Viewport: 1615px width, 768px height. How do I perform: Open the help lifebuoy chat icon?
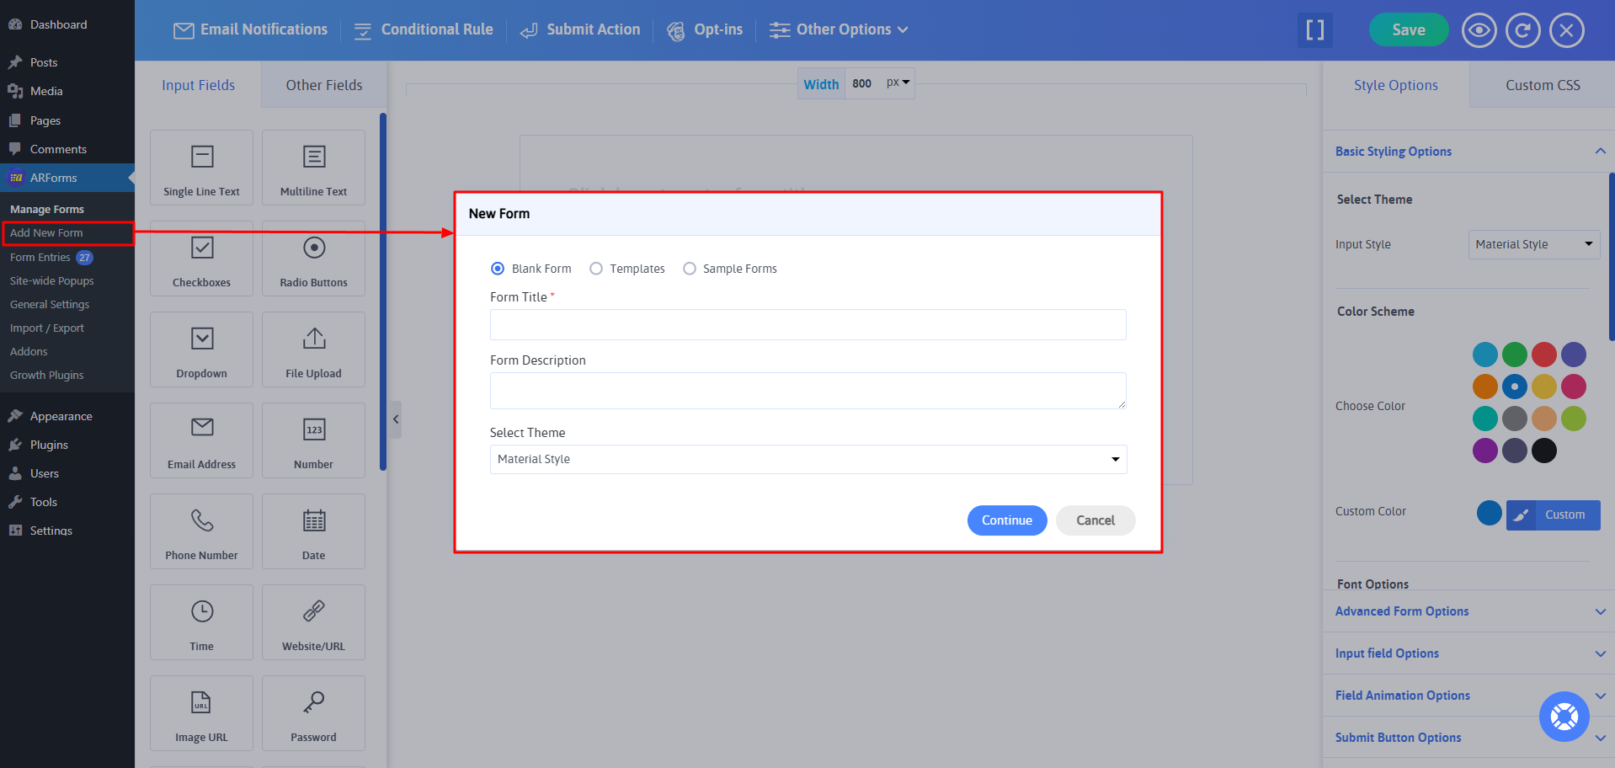[1564, 717]
